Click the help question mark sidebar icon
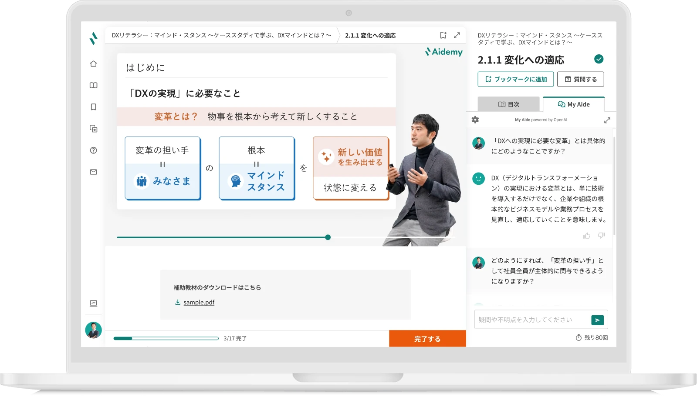This screenshot has height=400, width=697. click(93, 150)
